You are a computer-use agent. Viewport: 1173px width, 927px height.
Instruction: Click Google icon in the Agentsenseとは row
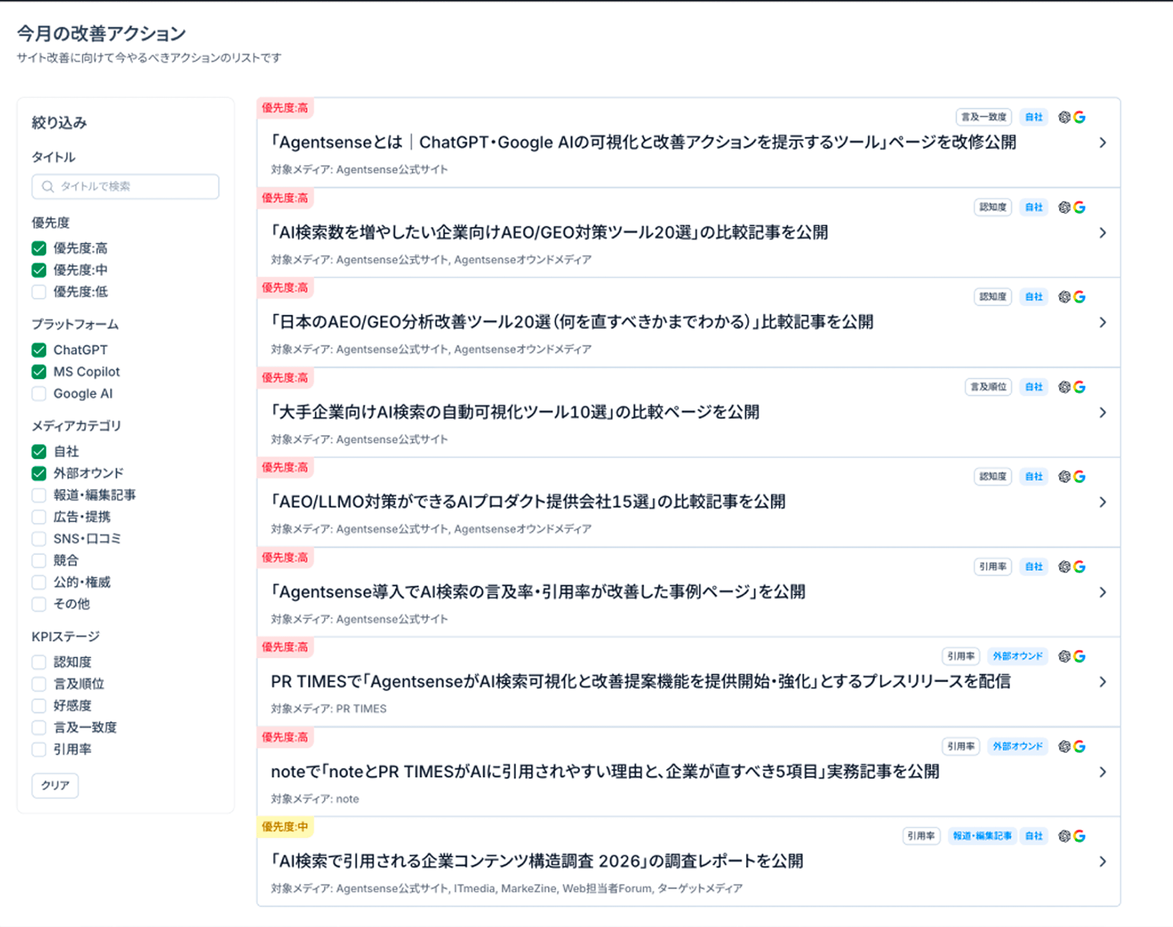[x=1079, y=117]
